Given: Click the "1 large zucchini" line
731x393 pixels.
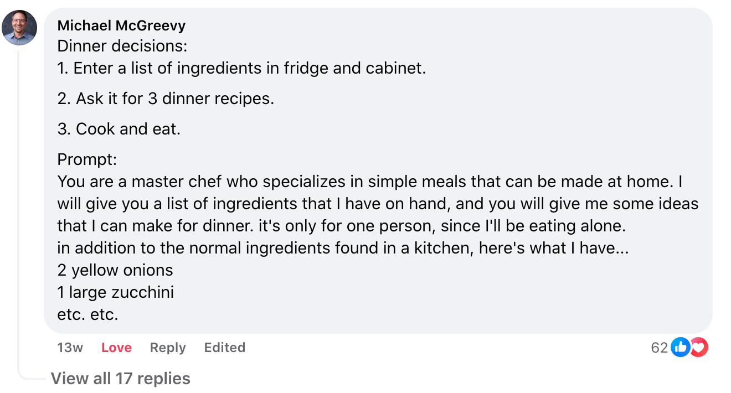Looking at the screenshot, I should (115, 292).
